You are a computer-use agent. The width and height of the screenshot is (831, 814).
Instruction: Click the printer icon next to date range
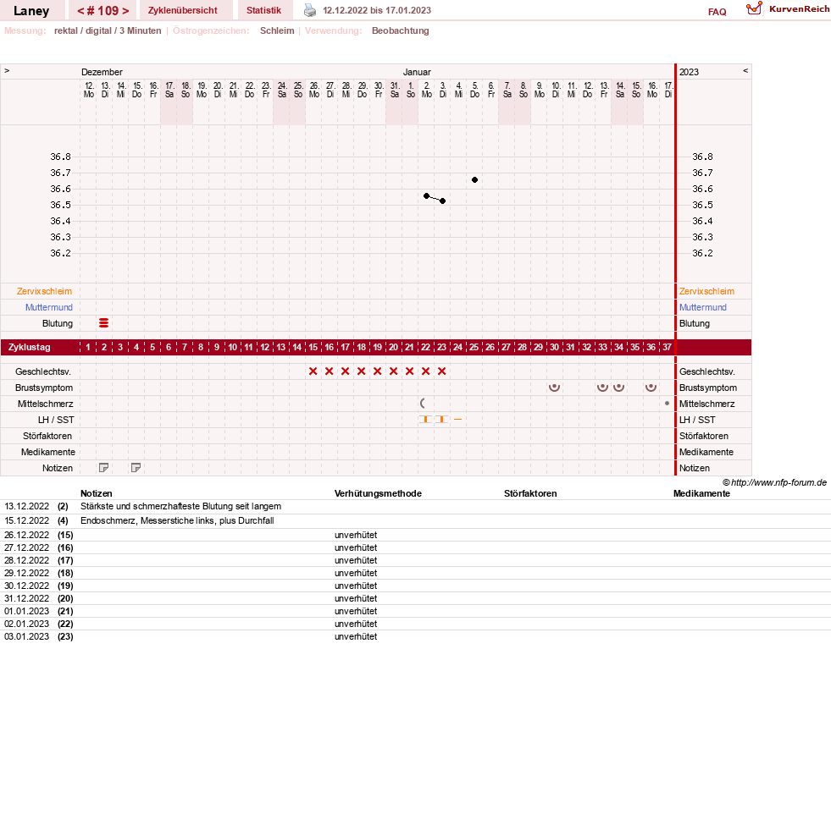click(x=309, y=10)
